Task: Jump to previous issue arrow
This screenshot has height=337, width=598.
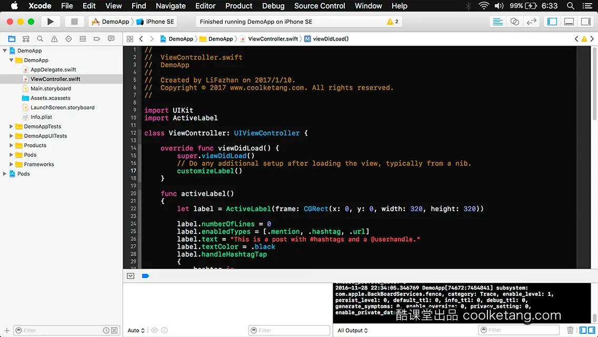Action: (x=576, y=39)
